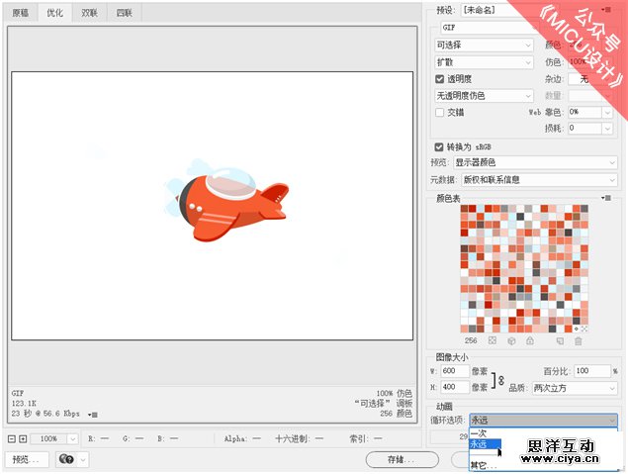Click the zoom out minus icon
628x474 pixels.
click(x=11, y=437)
